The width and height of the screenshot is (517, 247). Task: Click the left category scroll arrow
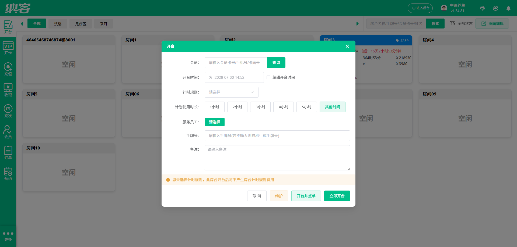[x=22, y=24]
